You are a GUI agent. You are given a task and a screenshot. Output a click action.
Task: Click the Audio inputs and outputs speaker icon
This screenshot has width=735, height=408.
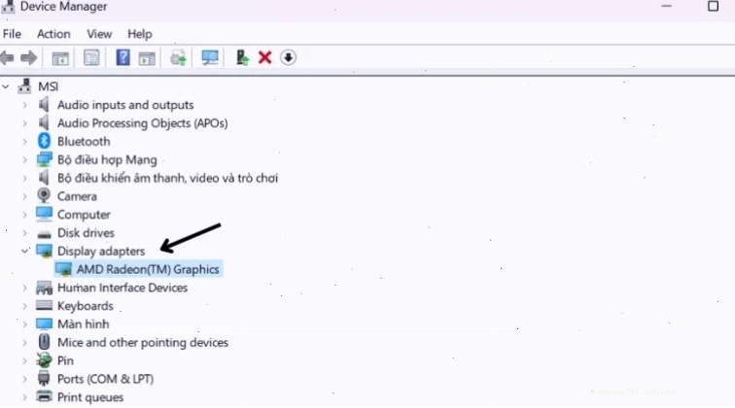point(44,105)
